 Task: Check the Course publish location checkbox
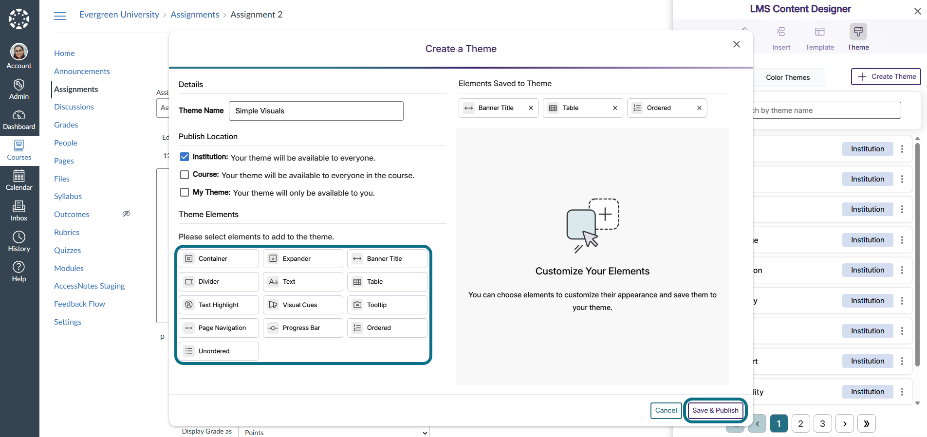[x=185, y=175]
